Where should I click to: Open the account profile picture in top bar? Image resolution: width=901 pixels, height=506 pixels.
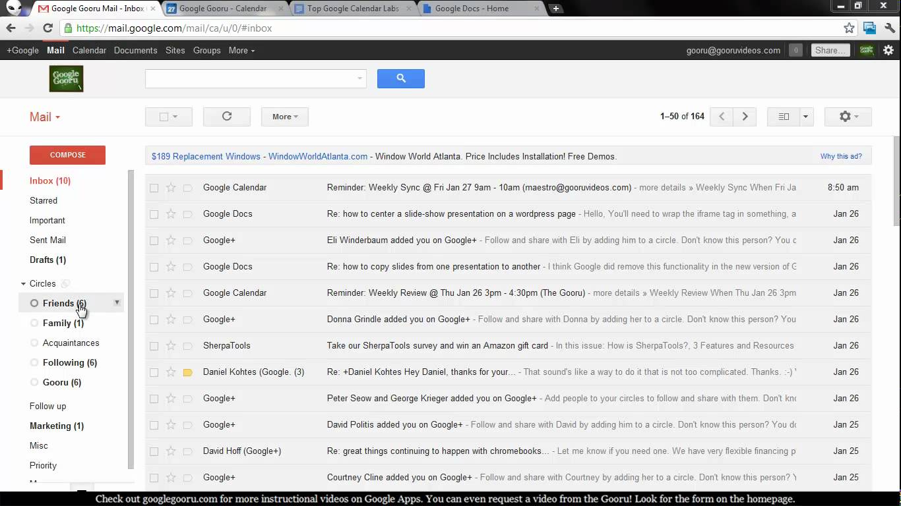coord(866,50)
